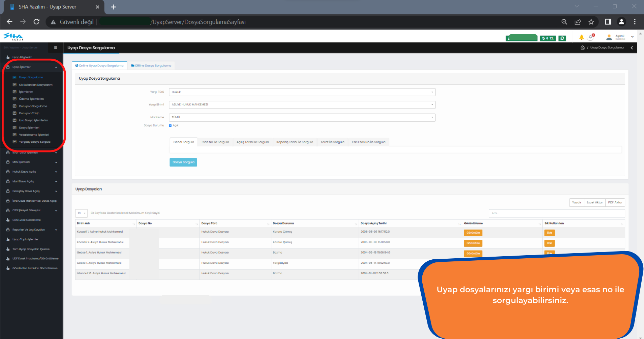Image resolution: width=644 pixels, height=339 pixels.
Task: Open the yellow bell notifications
Action: tap(582, 37)
